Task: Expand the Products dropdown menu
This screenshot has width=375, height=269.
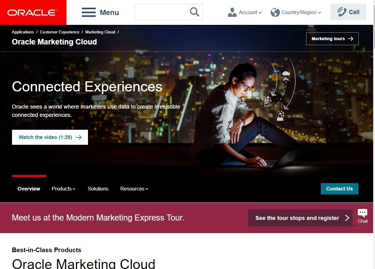Action: tap(63, 189)
